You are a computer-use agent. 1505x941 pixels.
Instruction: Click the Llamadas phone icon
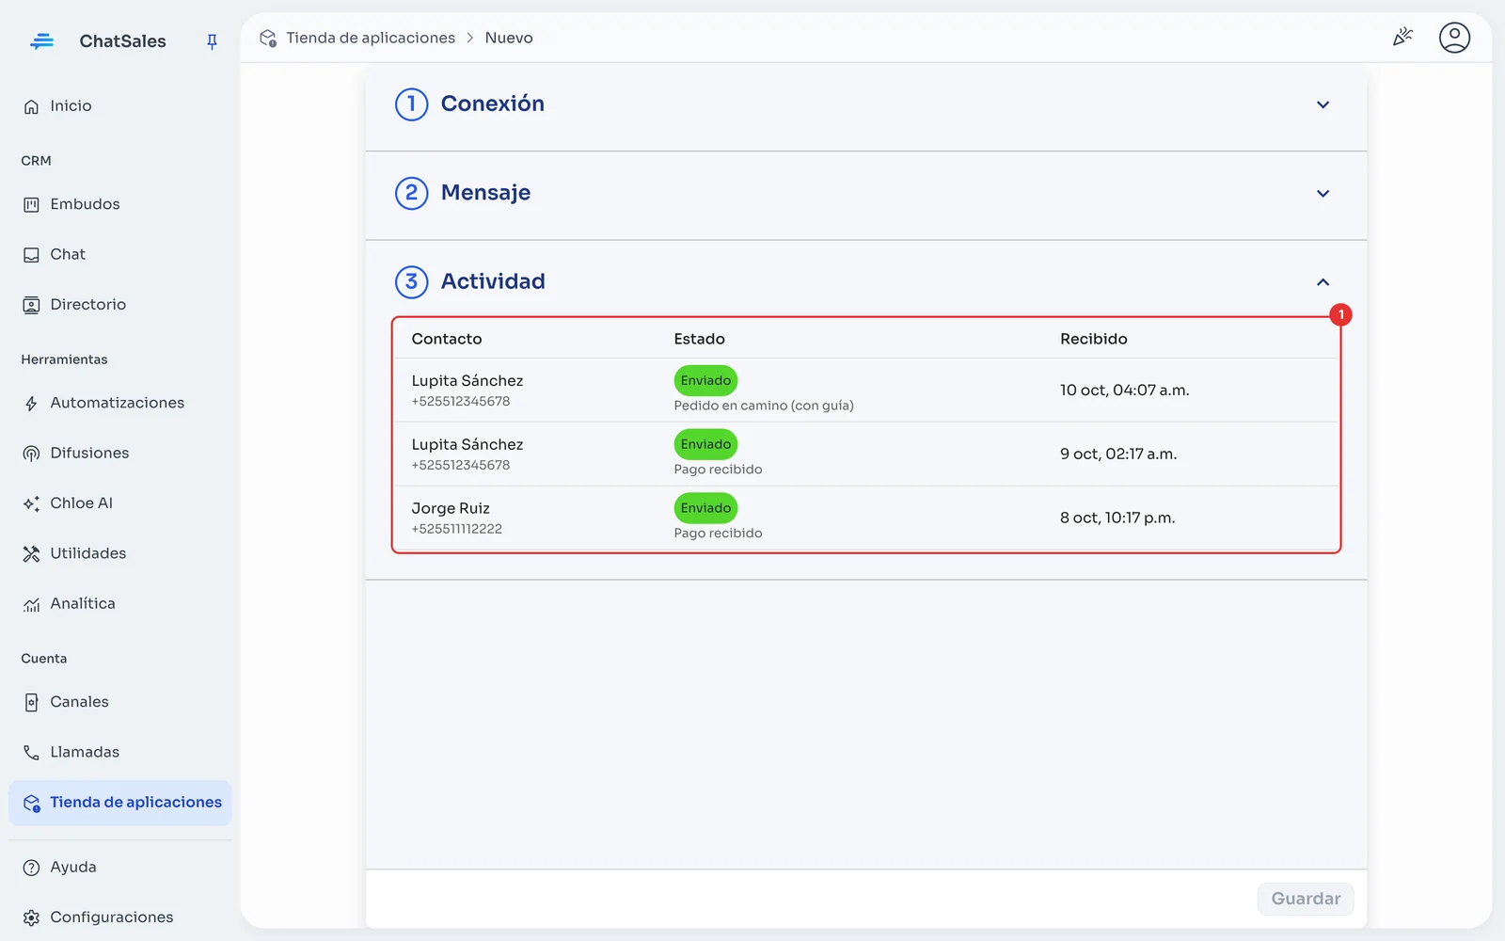pos(31,753)
